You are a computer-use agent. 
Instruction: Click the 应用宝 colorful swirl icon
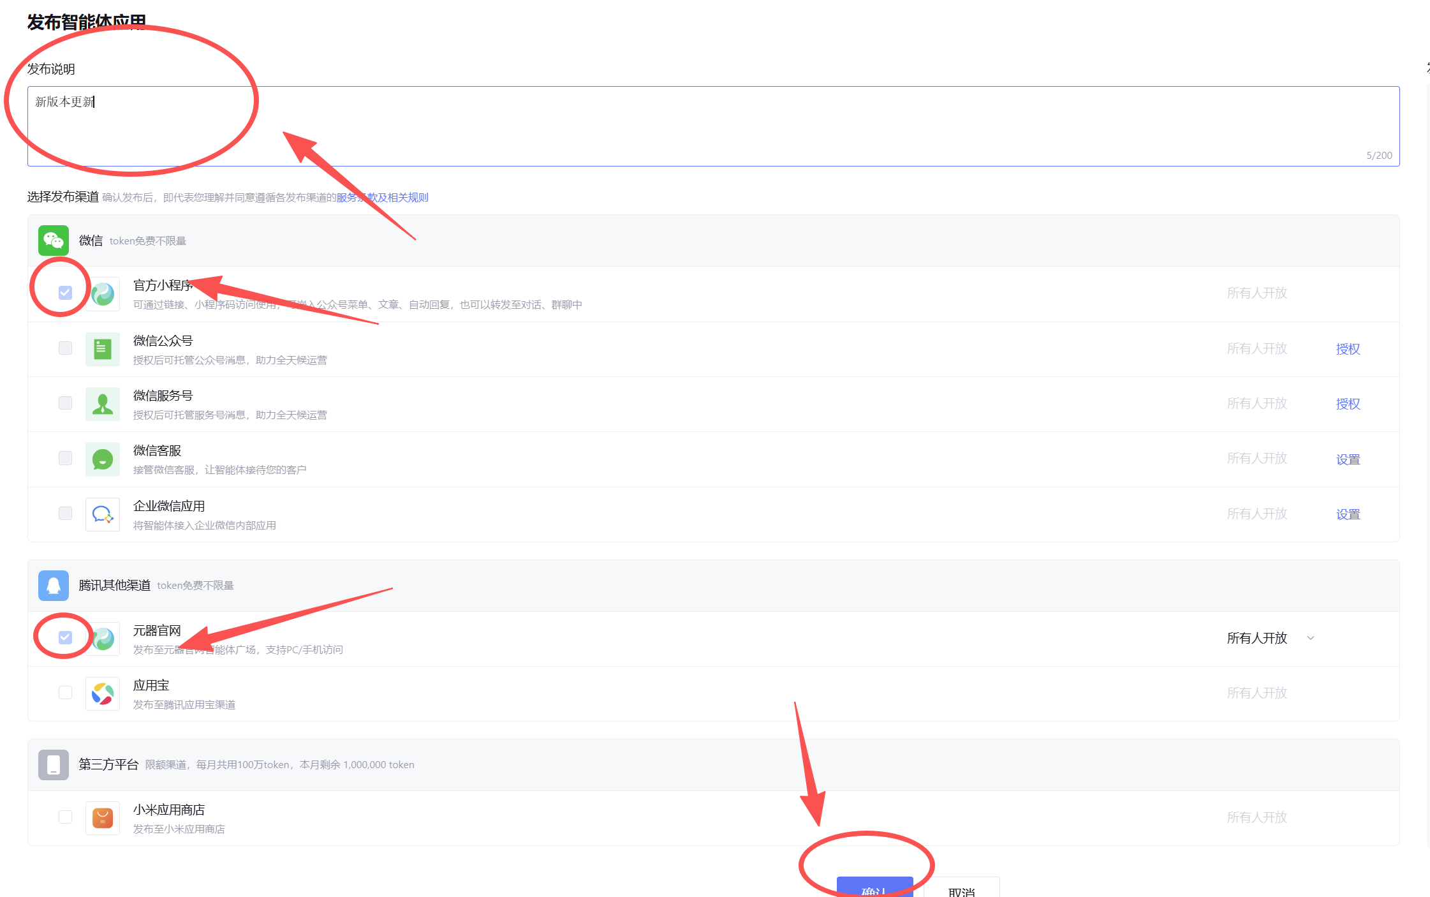(103, 693)
